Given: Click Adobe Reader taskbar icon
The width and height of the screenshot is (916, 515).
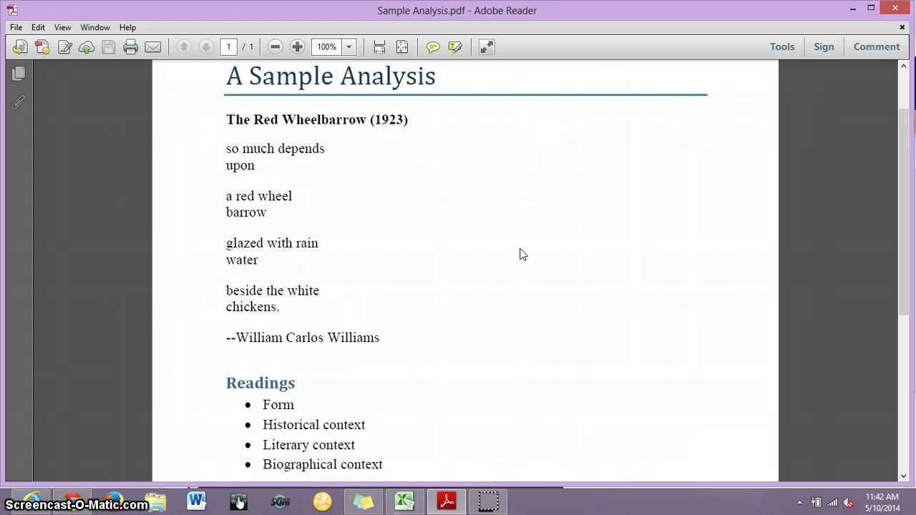Looking at the screenshot, I should point(447,501).
